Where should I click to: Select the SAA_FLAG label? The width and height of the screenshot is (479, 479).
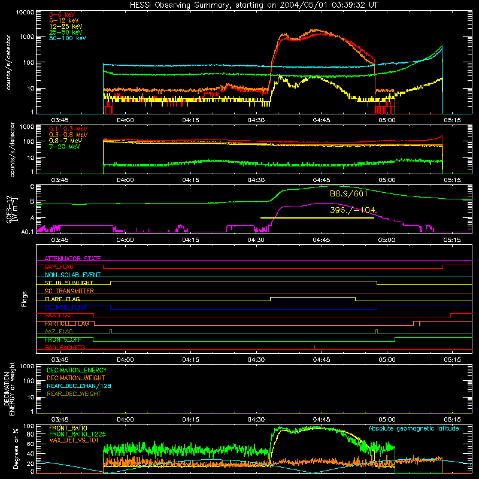point(59,315)
